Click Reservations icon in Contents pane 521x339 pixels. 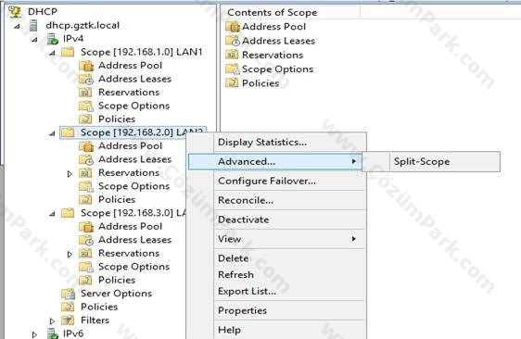click(x=232, y=55)
